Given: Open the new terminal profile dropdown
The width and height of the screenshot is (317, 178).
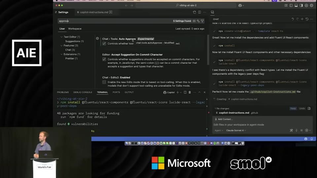Looking at the screenshot, I should (x=181, y=92).
